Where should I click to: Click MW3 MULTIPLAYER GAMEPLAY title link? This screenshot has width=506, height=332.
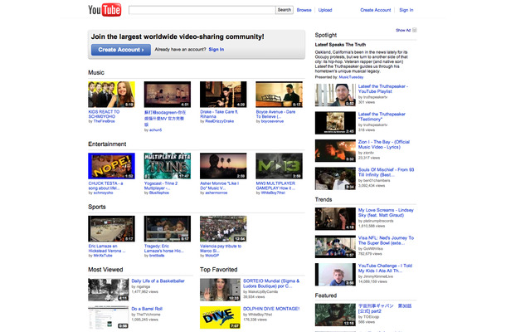click(275, 186)
